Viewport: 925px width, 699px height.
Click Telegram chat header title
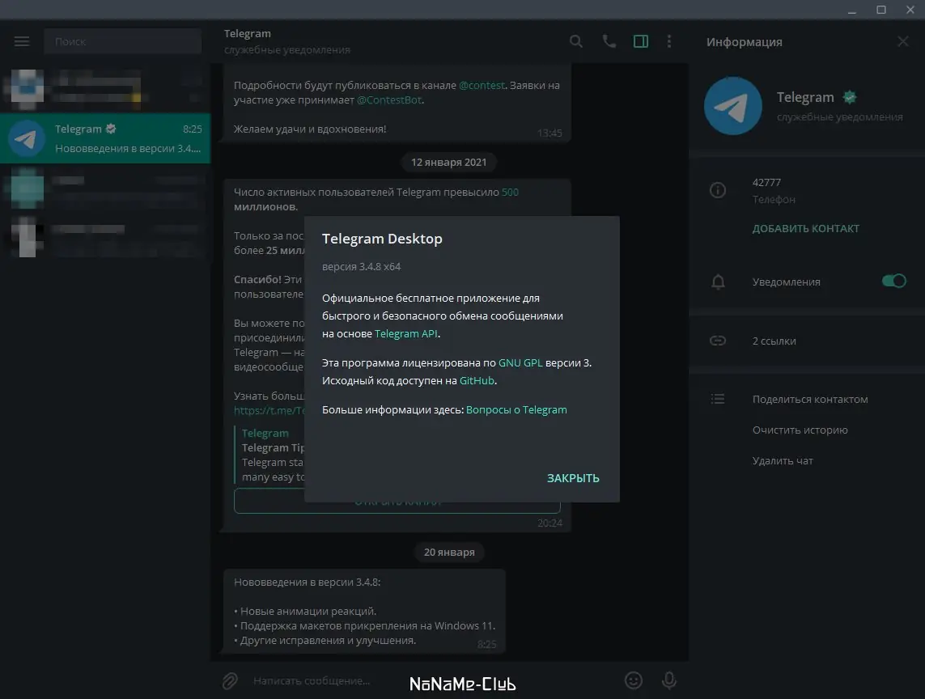247,34
